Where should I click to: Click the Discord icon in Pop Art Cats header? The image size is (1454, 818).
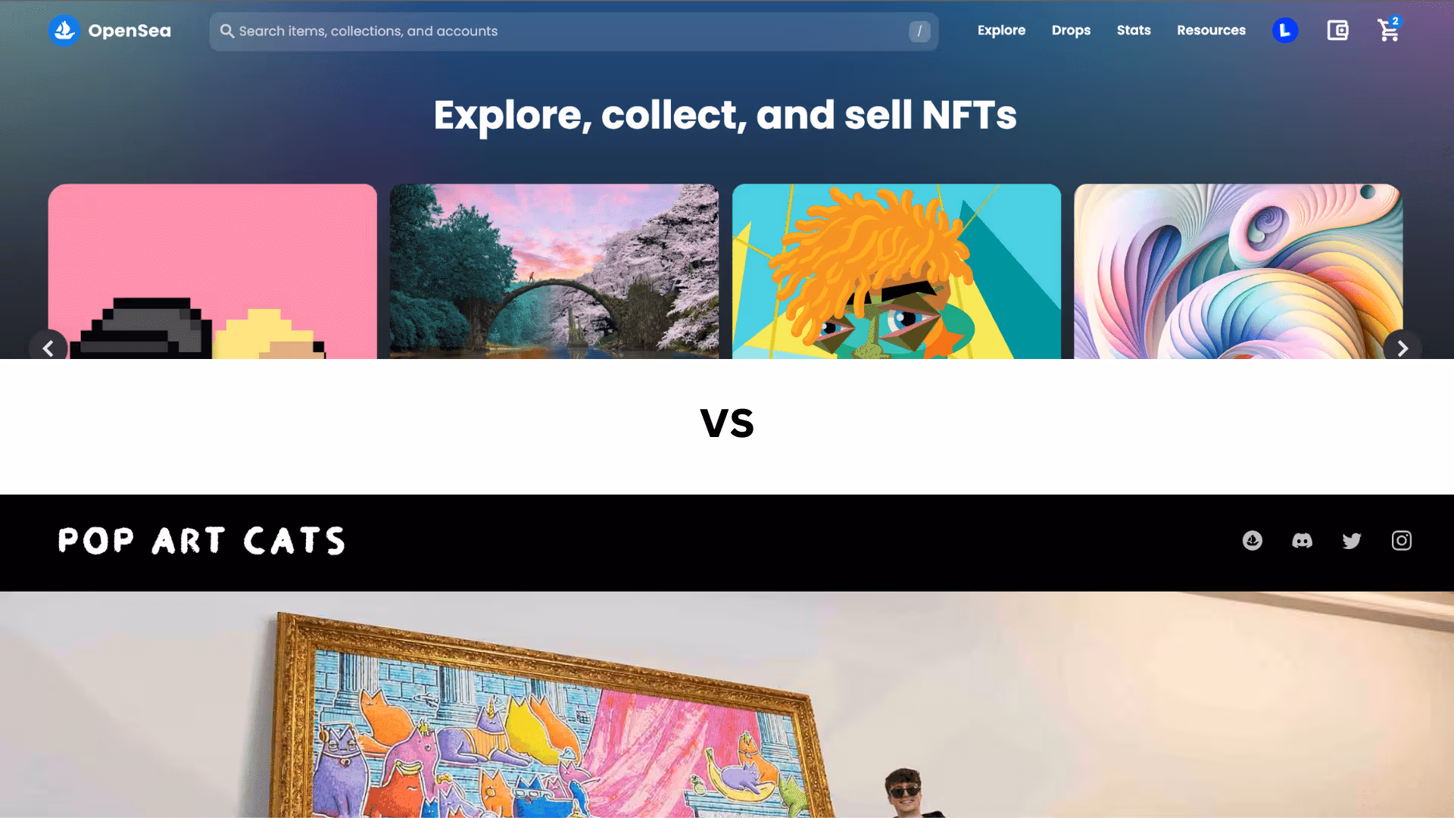tap(1302, 541)
